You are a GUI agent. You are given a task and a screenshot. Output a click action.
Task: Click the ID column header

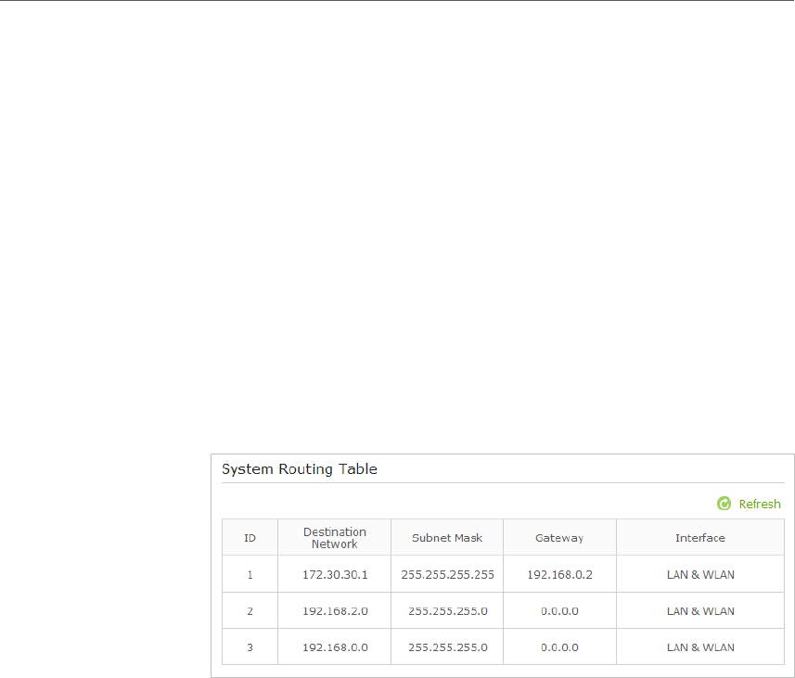pos(250,538)
